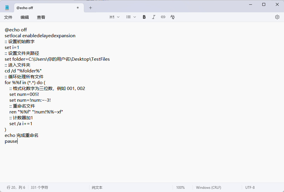Toggle italic formatting in the toolbar

(153, 17)
